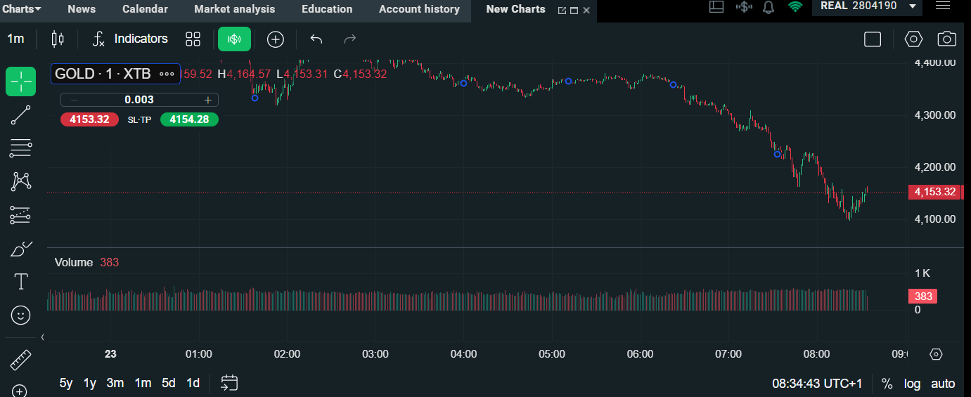Image resolution: width=971 pixels, height=397 pixels.
Task: Select the crosshair cursor tool
Action: point(21,82)
